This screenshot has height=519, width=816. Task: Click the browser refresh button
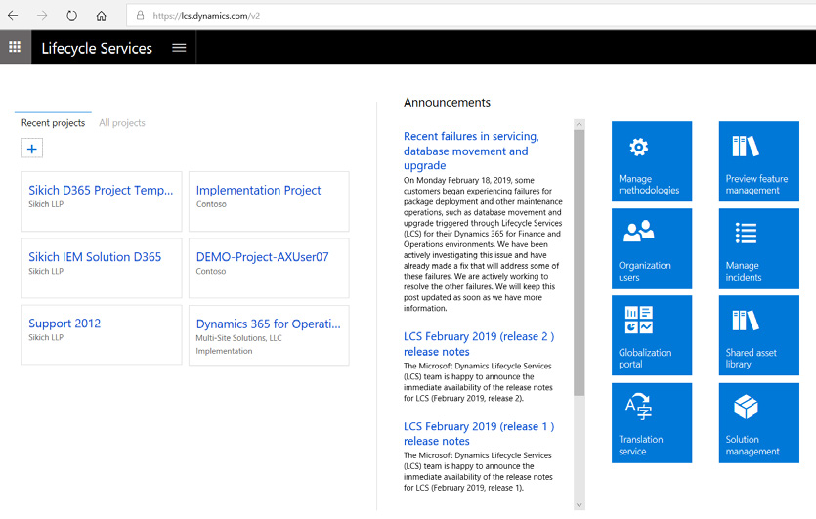point(71,16)
